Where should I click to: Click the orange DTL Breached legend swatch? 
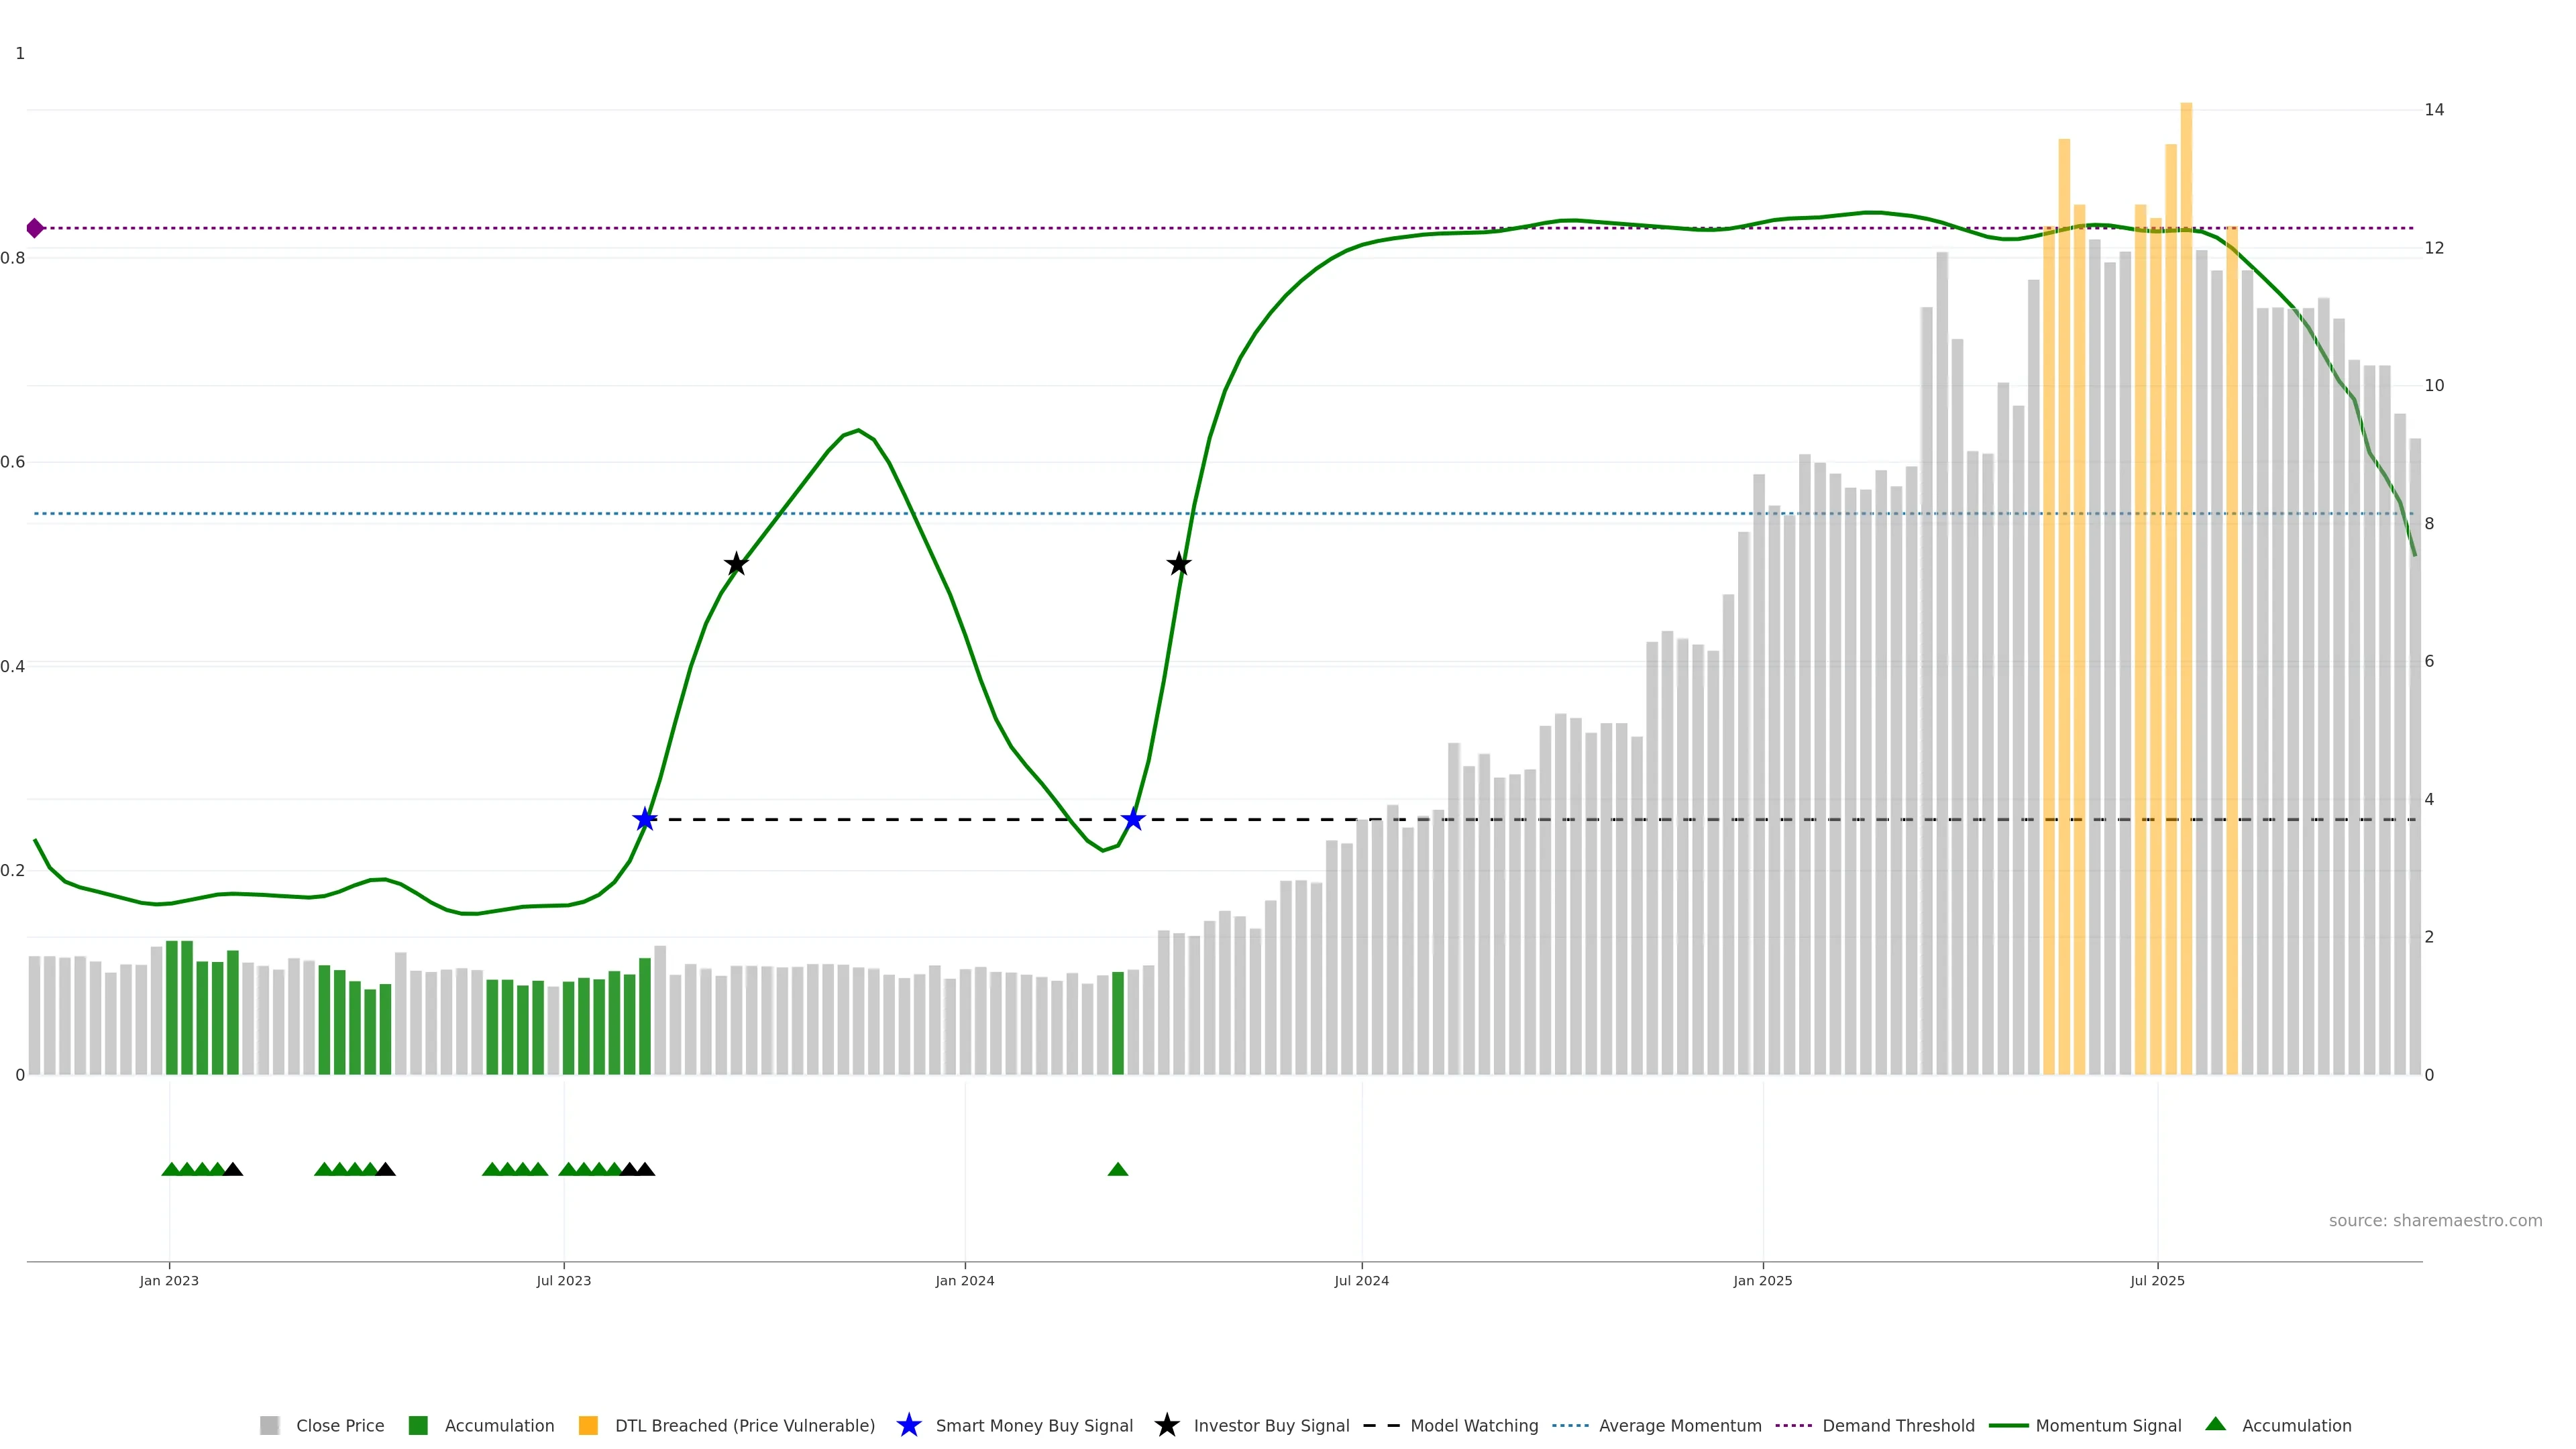click(588, 1425)
